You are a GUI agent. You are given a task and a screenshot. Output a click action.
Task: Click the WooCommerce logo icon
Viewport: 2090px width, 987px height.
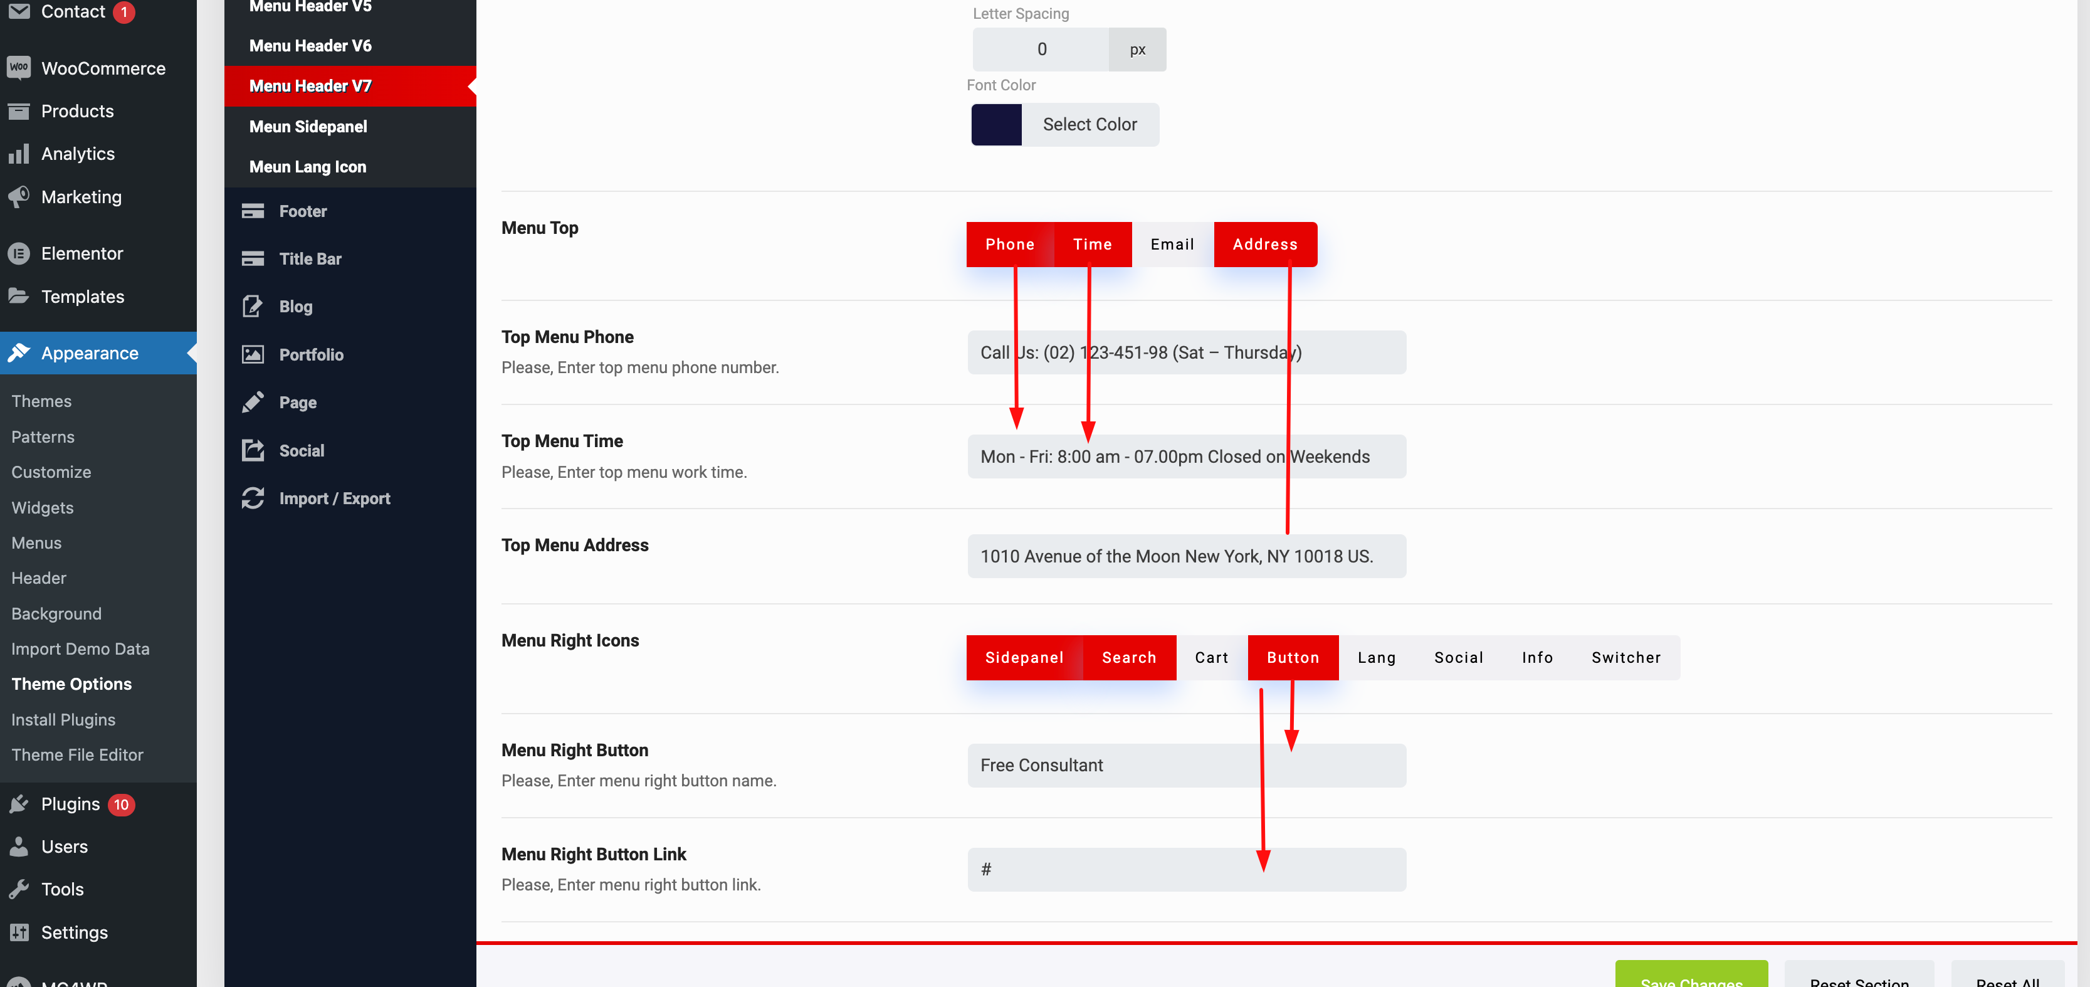[x=19, y=67]
